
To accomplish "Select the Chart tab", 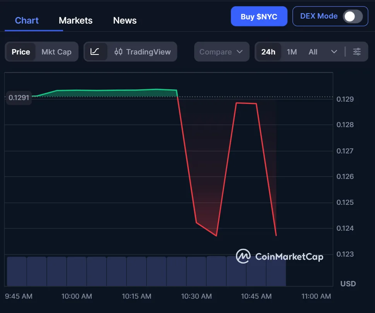I will point(26,20).
